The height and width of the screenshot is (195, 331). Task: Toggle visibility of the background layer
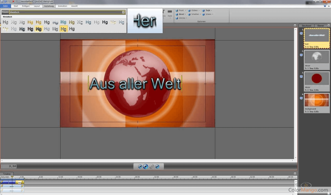click(301, 98)
